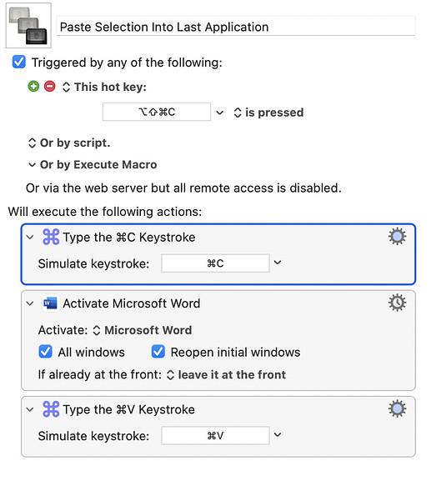Screen dimensions: 431x481
Task: Change the 'is pressed' popup option
Action: [268, 113]
